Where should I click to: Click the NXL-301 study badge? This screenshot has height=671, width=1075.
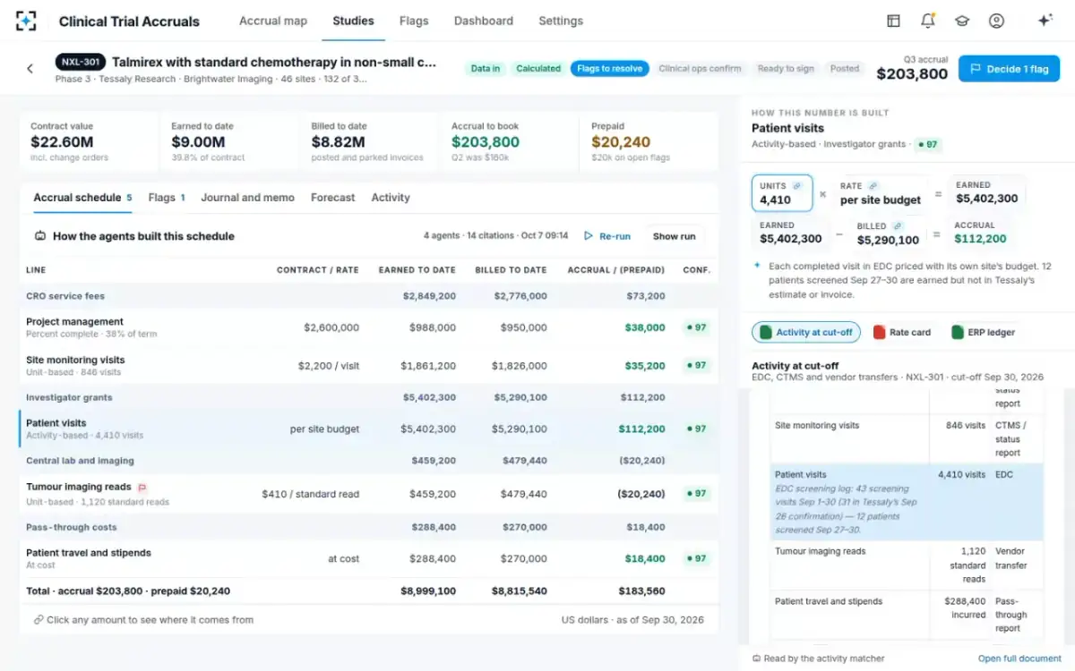81,63
